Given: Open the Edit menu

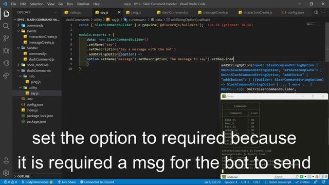Looking at the screenshot, I should click(23, 4).
